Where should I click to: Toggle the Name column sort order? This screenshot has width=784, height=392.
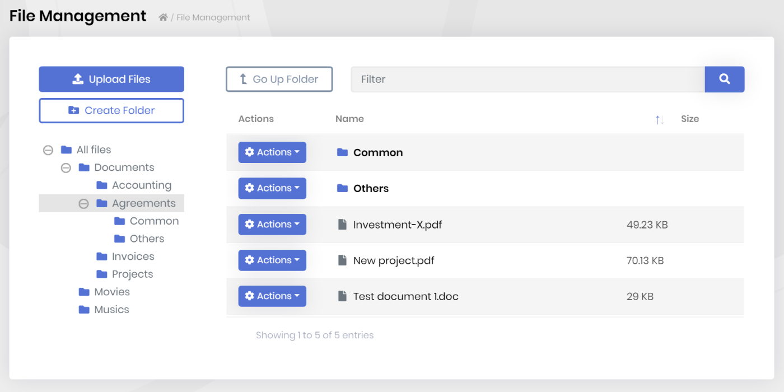pyautogui.click(x=659, y=119)
